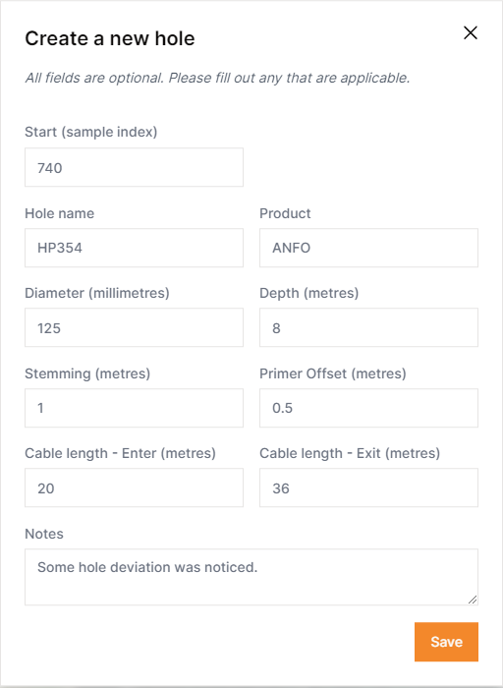Click the Notes label
This screenshot has height=688, width=503.
click(44, 534)
